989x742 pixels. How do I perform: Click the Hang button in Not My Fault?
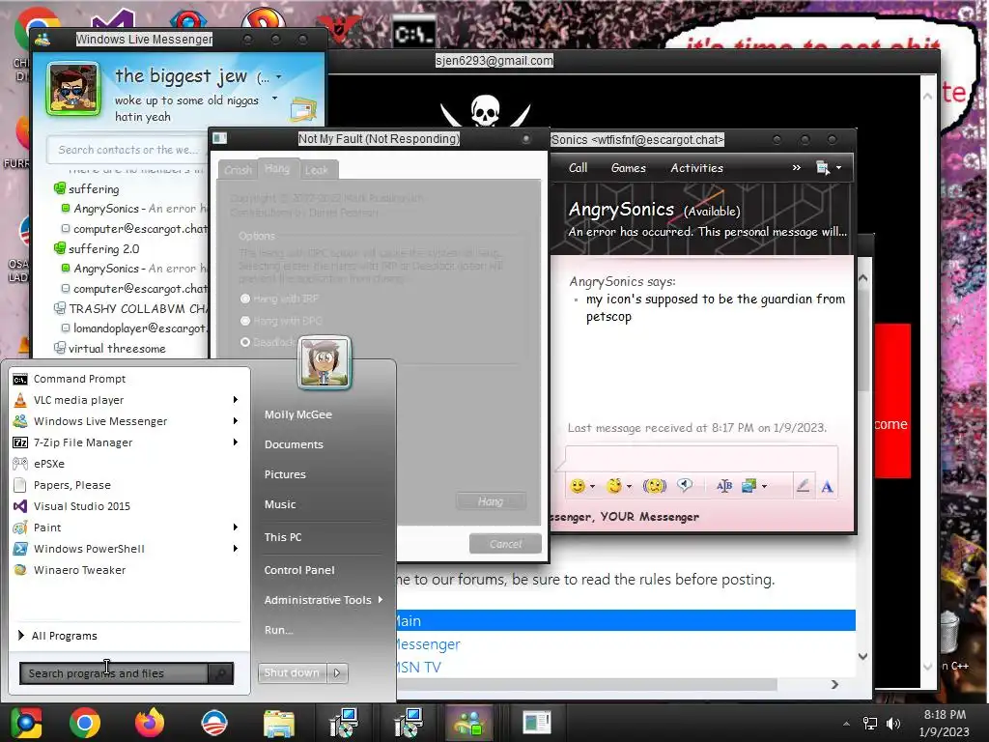point(490,501)
